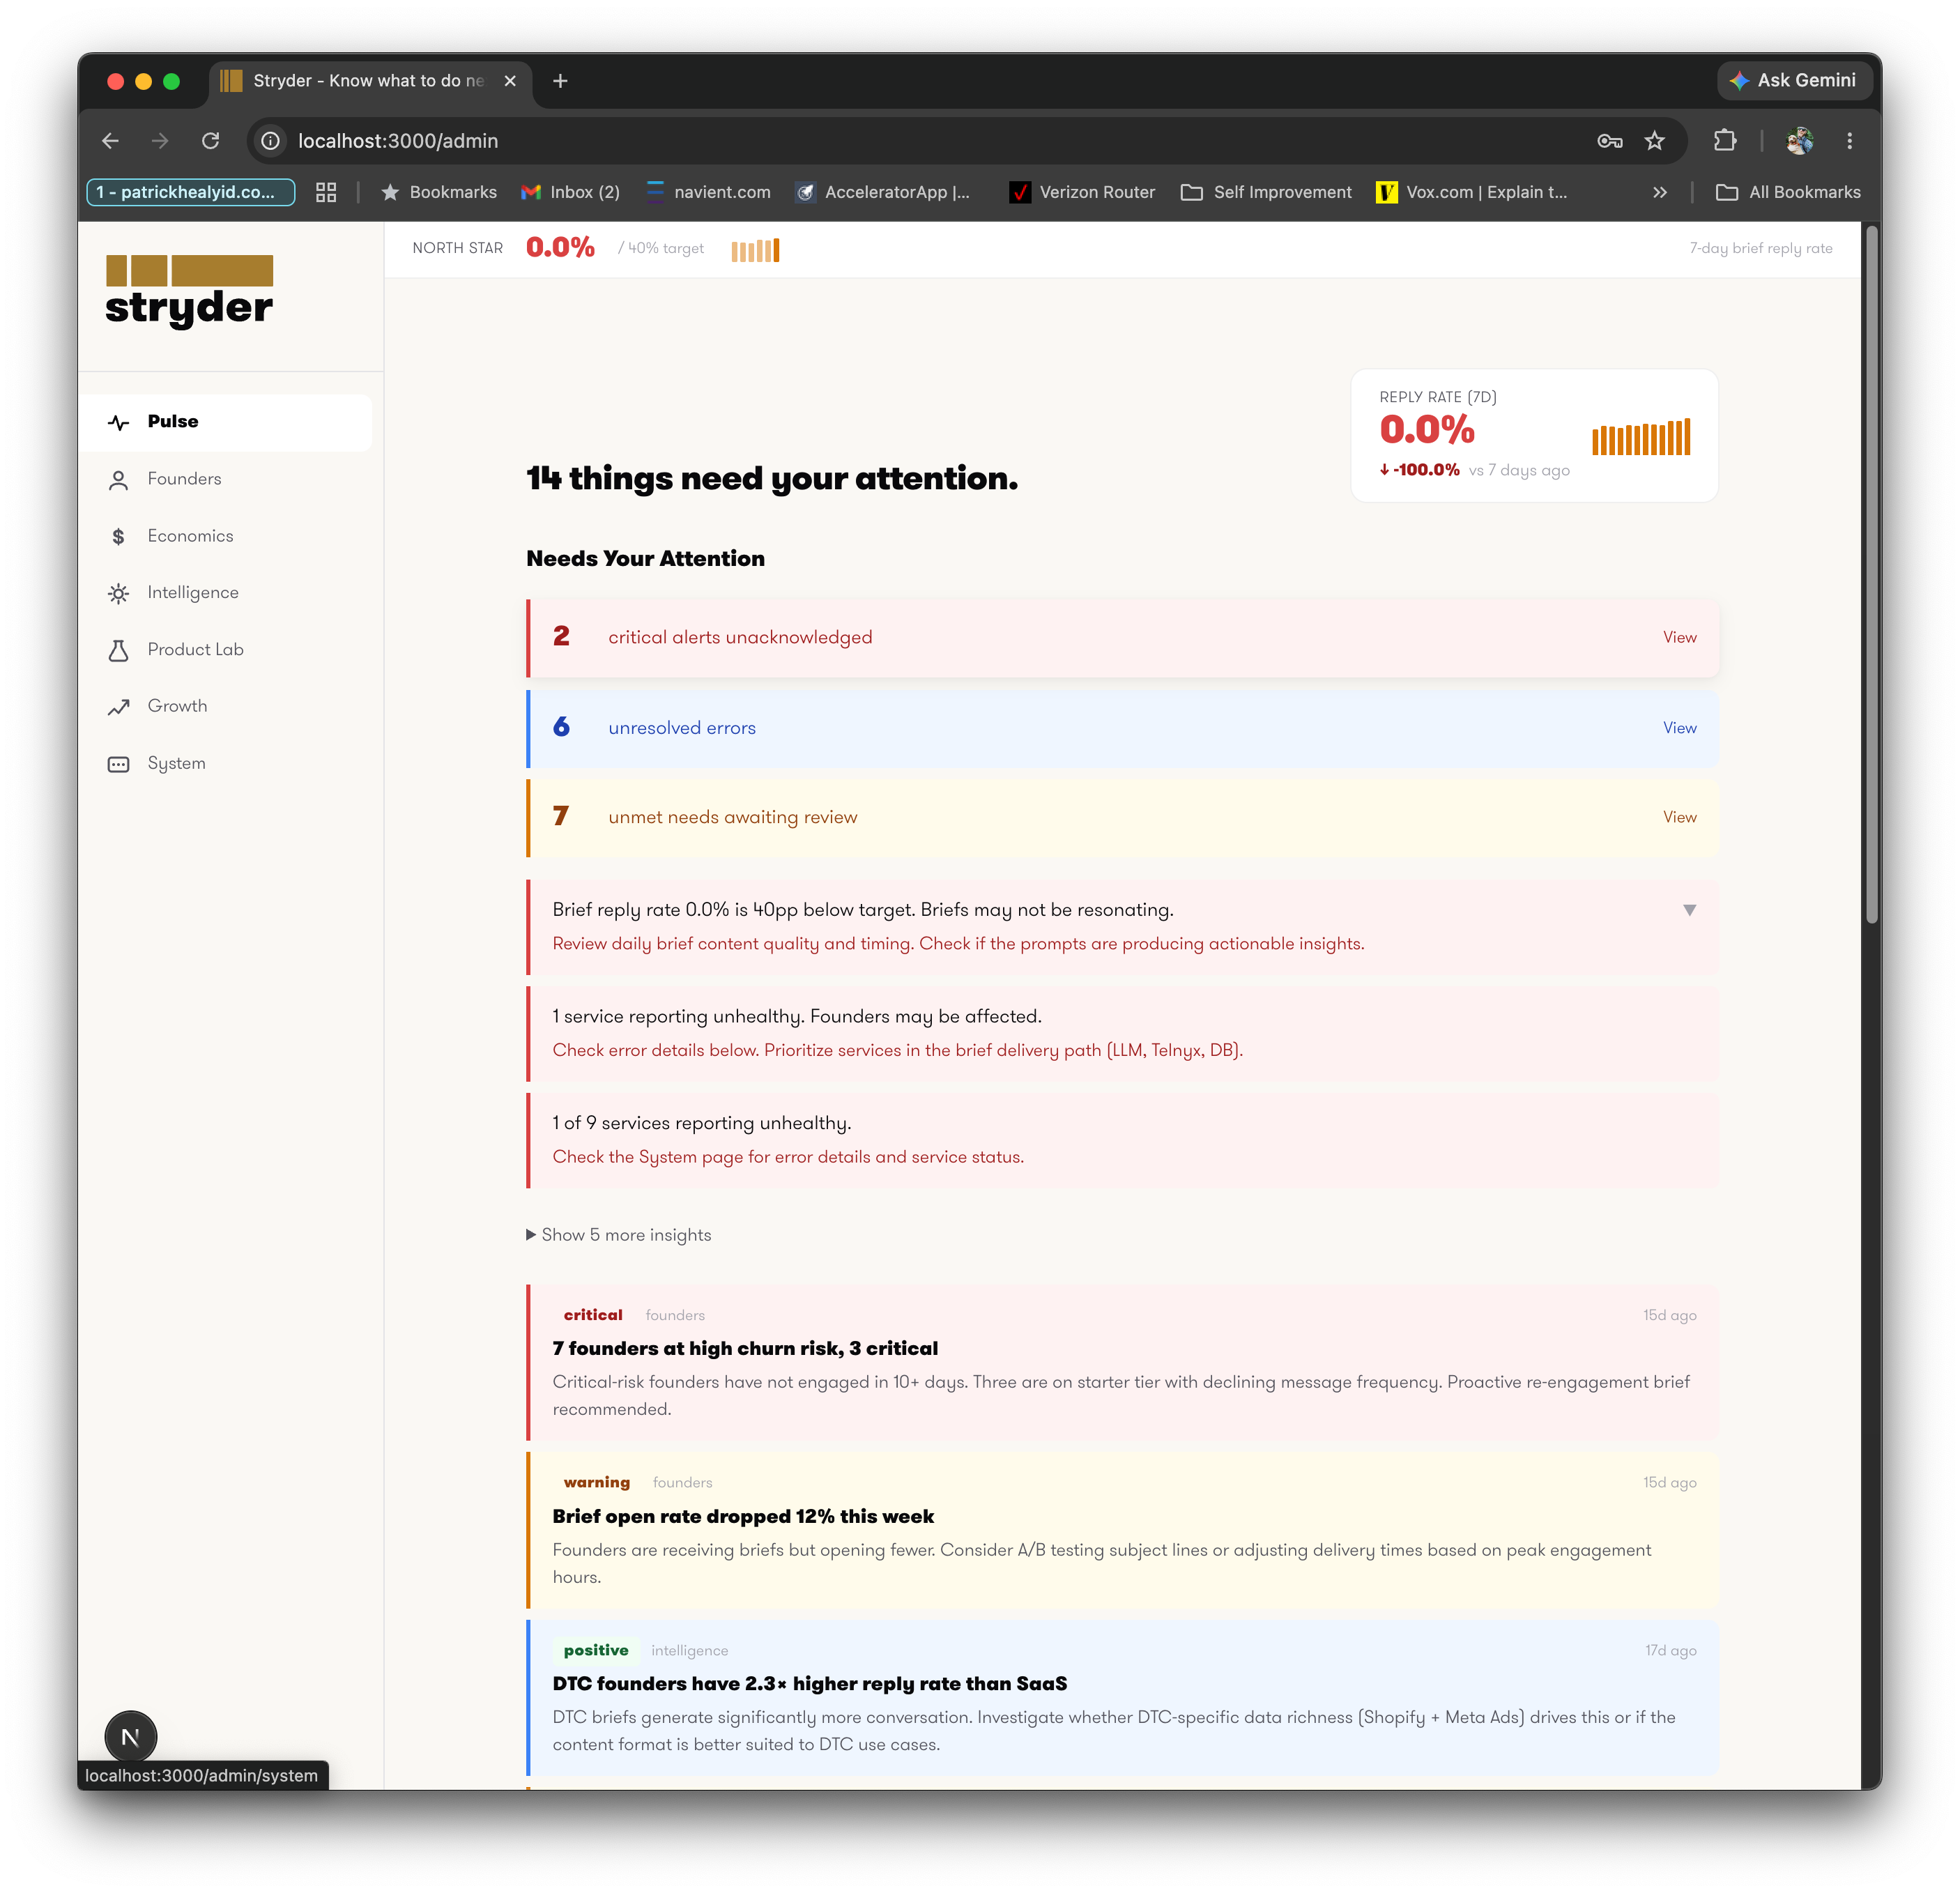This screenshot has height=1893, width=1960.
Task: Click the Reply Rate (7D) bar chart
Action: (x=1641, y=437)
